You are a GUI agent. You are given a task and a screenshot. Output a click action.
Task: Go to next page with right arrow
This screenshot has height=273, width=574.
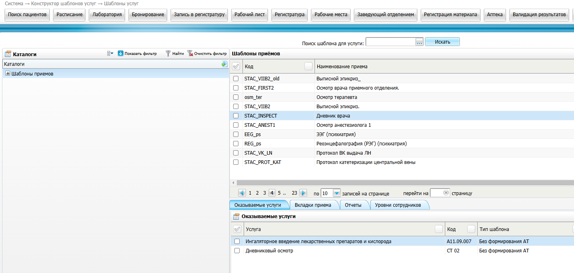click(x=303, y=193)
